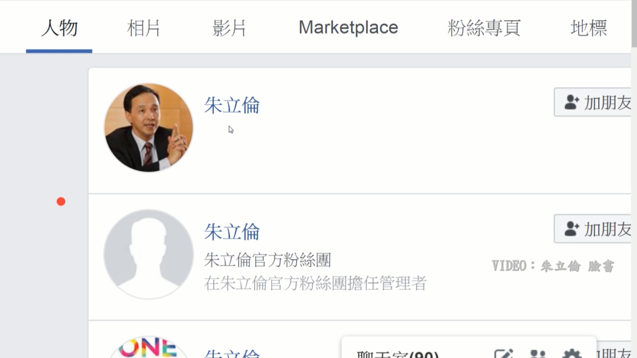Click the create group icon in chat bar

point(538,353)
